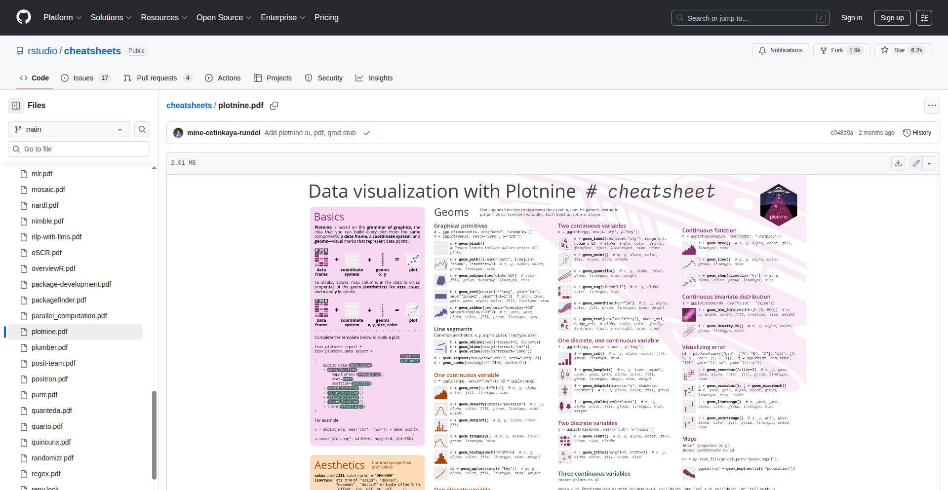948x490 pixels.
Task: Open the edit options caret dropdown
Action: coord(930,163)
